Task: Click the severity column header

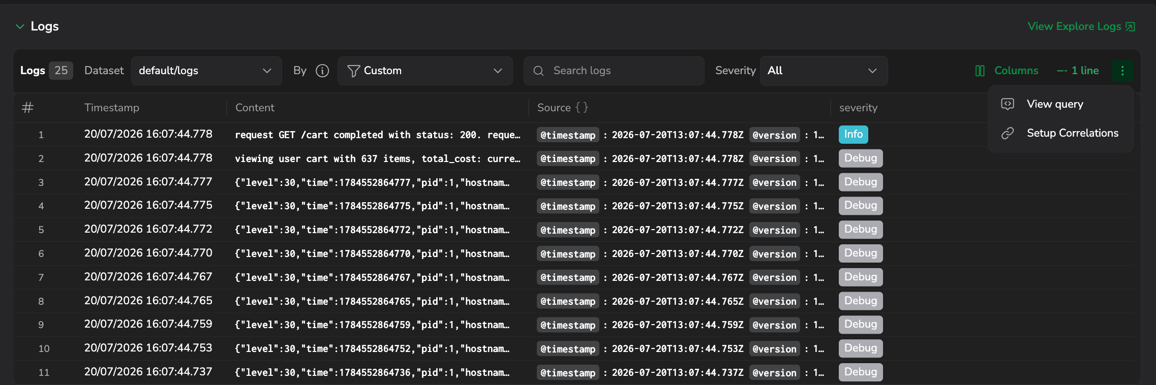Action: (858, 108)
